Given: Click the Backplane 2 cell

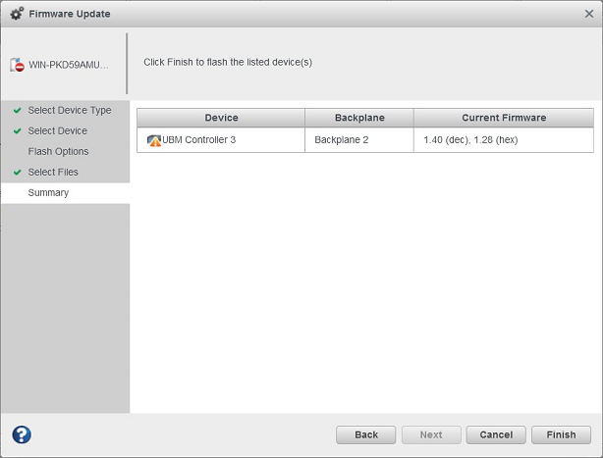Looking at the screenshot, I should point(359,140).
